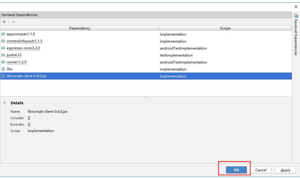
Task: Select the appcompat:1.1.0 dependency
Action: tap(21, 34)
